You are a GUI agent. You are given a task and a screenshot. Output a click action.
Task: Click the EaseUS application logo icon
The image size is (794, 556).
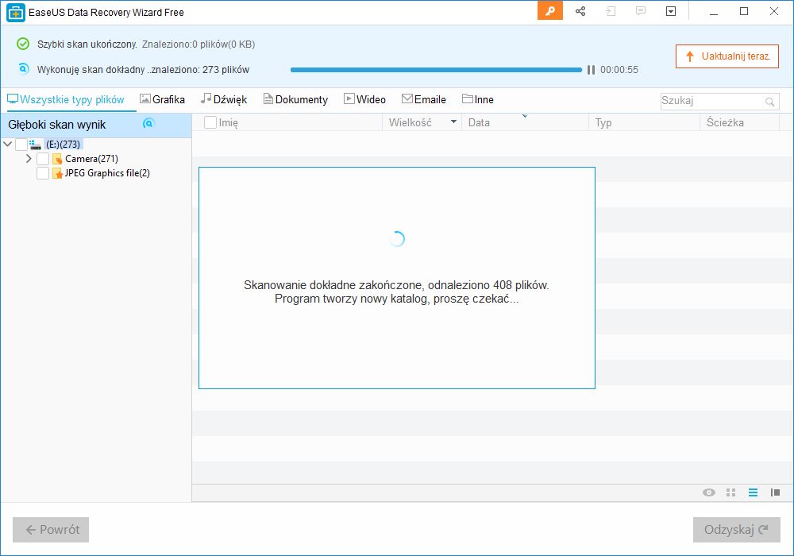click(x=16, y=12)
